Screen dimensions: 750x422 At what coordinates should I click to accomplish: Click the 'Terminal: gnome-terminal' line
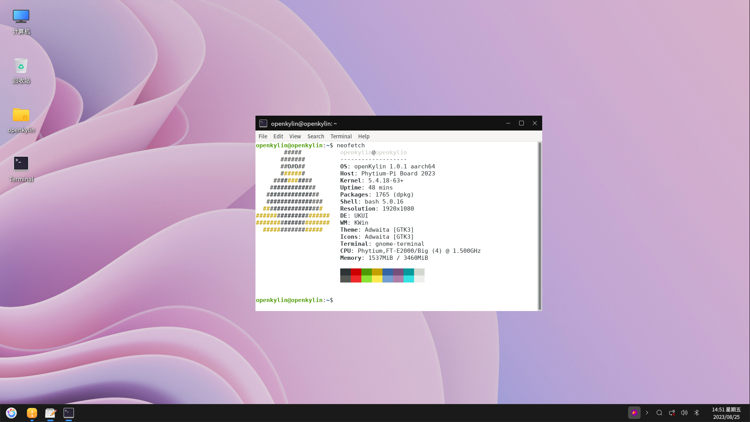pos(382,244)
